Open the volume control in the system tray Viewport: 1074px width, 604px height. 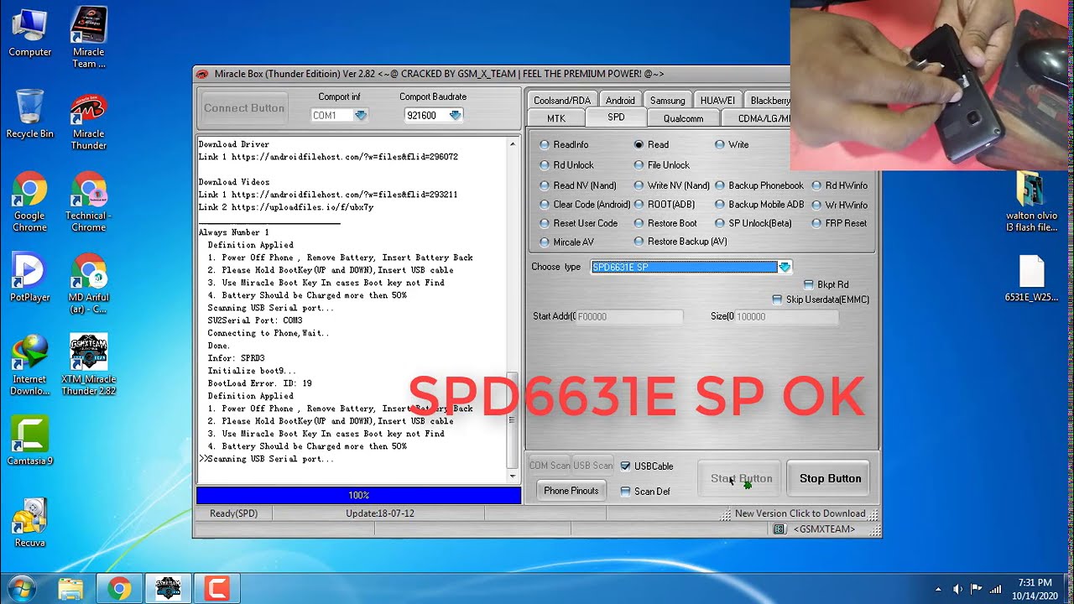coord(957,589)
